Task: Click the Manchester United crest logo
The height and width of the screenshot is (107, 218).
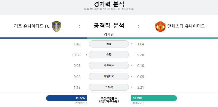Action: click(160, 27)
